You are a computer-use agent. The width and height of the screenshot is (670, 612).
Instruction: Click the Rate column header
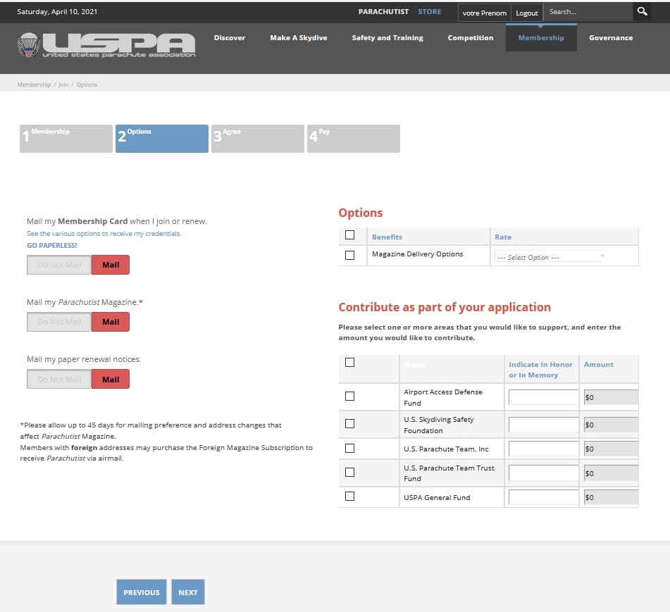[x=503, y=237]
